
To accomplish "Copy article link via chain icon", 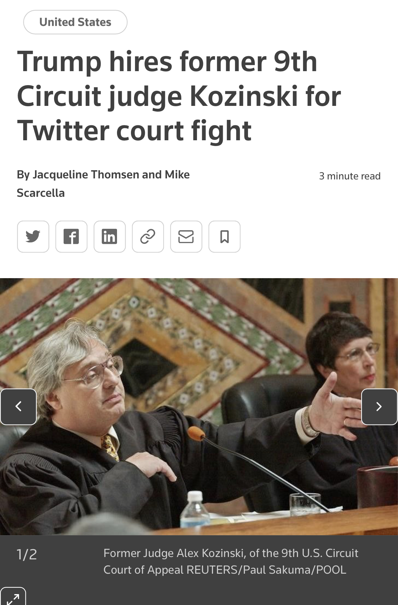I will tap(148, 237).
